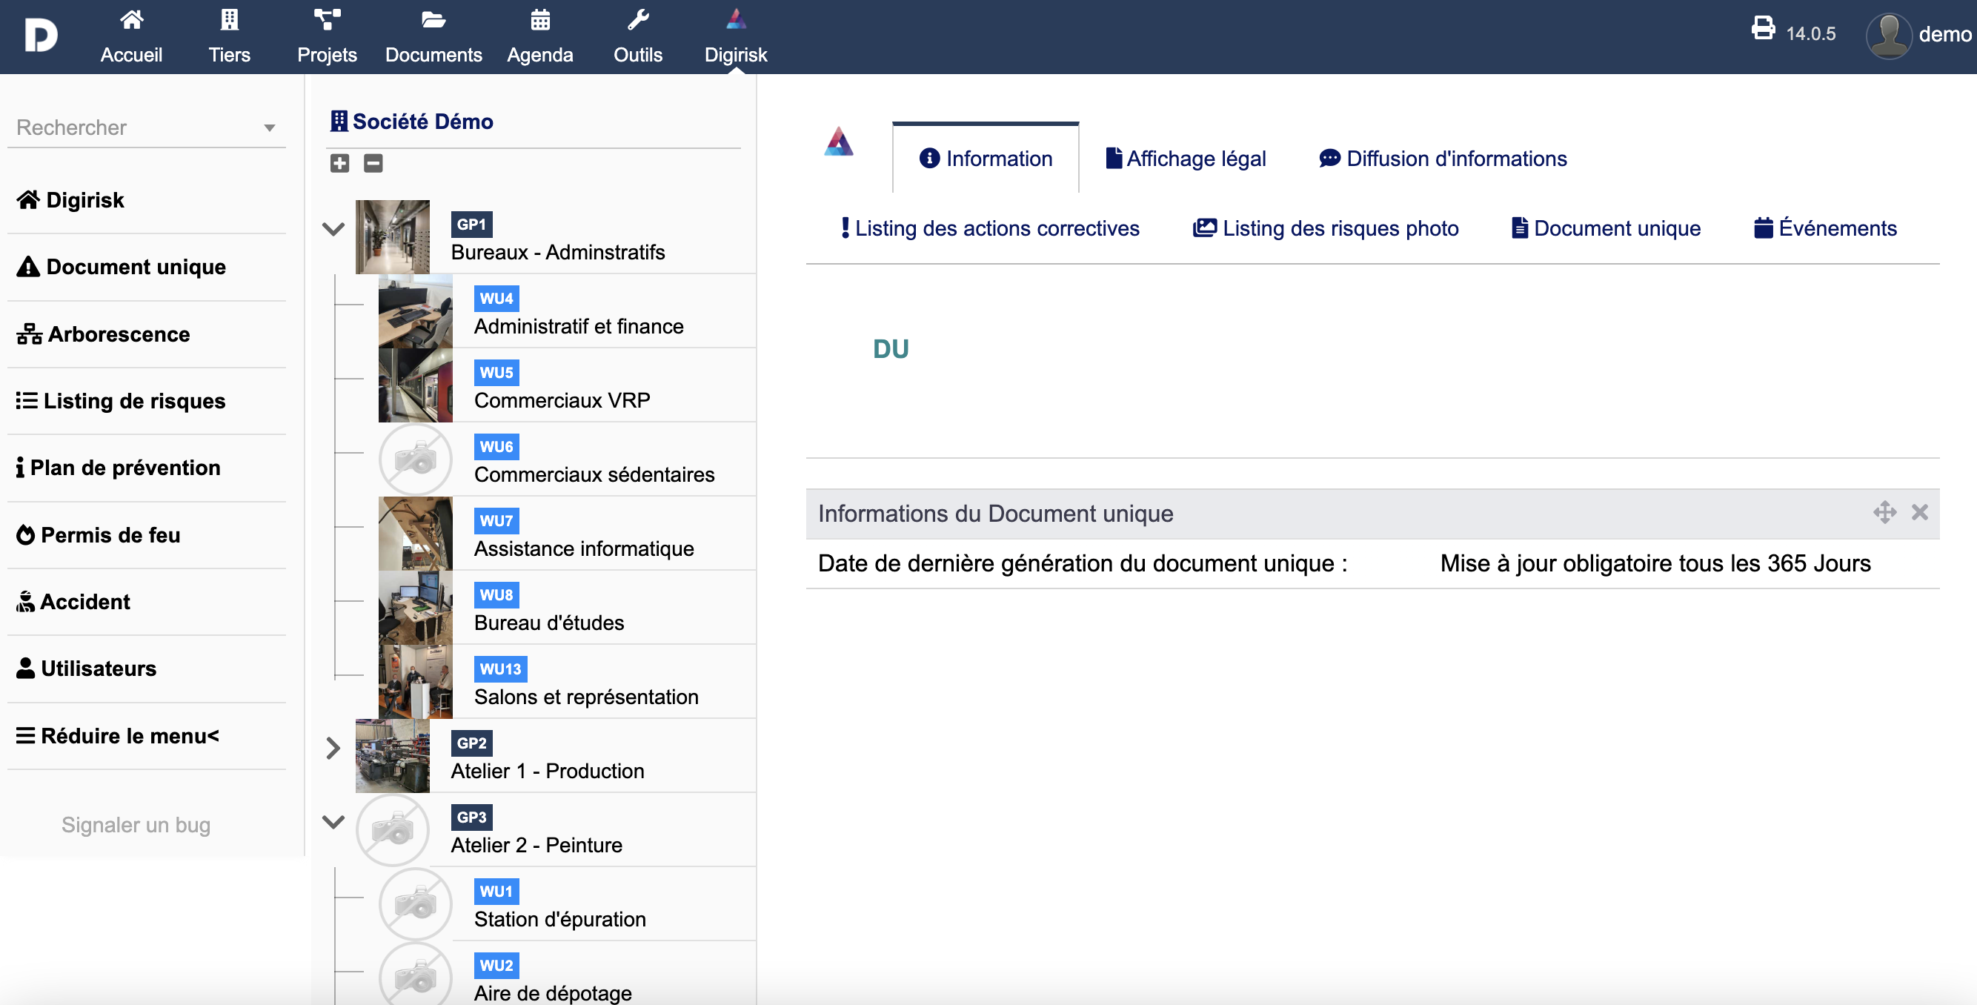
Task: Open the Rechercher dropdown arrow
Action: 270,128
